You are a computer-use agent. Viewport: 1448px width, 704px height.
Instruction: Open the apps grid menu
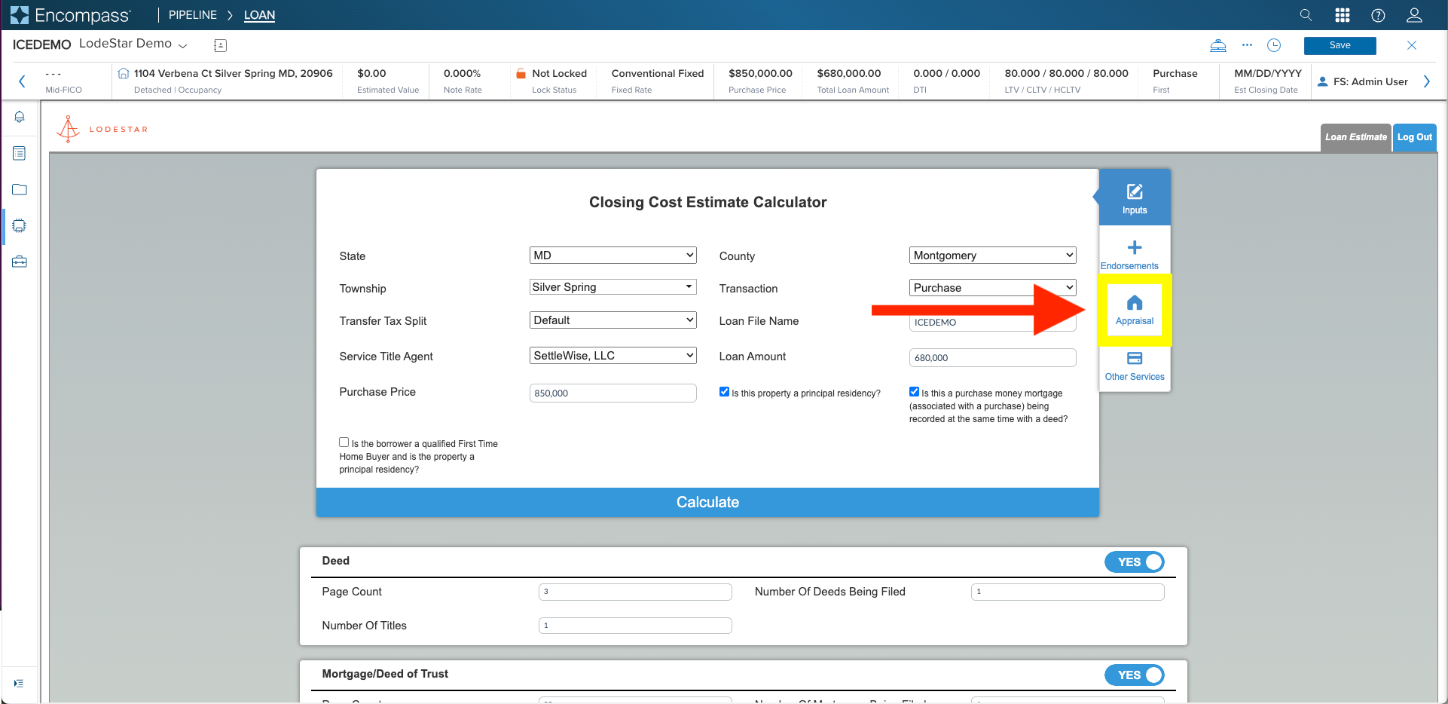1343,15
